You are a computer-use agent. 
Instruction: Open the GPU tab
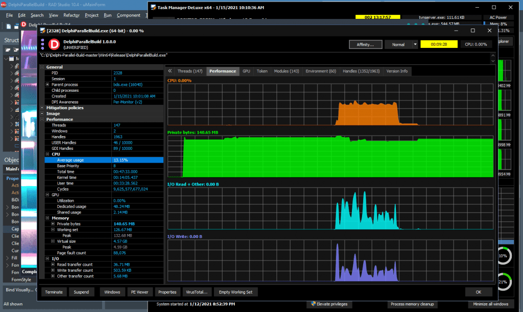[246, 71]
